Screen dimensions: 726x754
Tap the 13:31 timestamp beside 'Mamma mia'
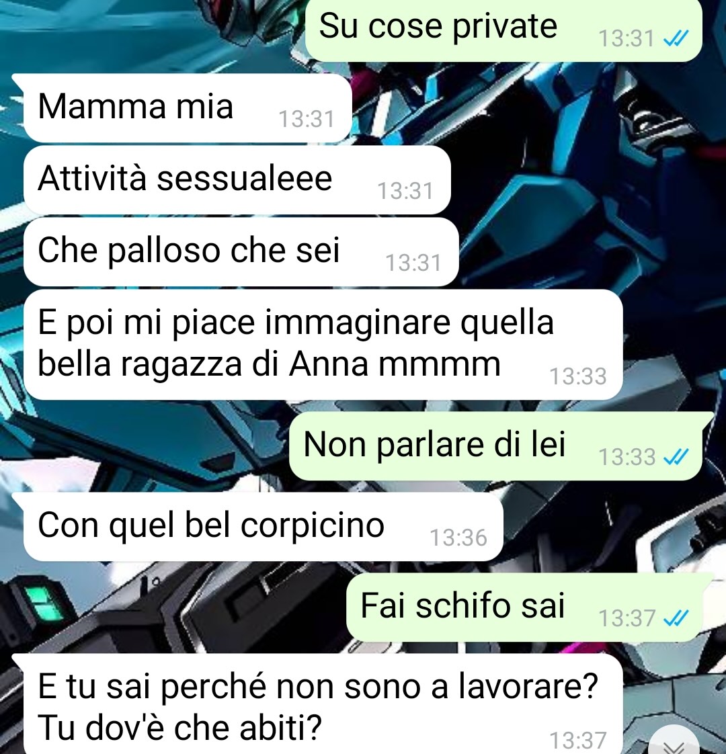point(307,119)
